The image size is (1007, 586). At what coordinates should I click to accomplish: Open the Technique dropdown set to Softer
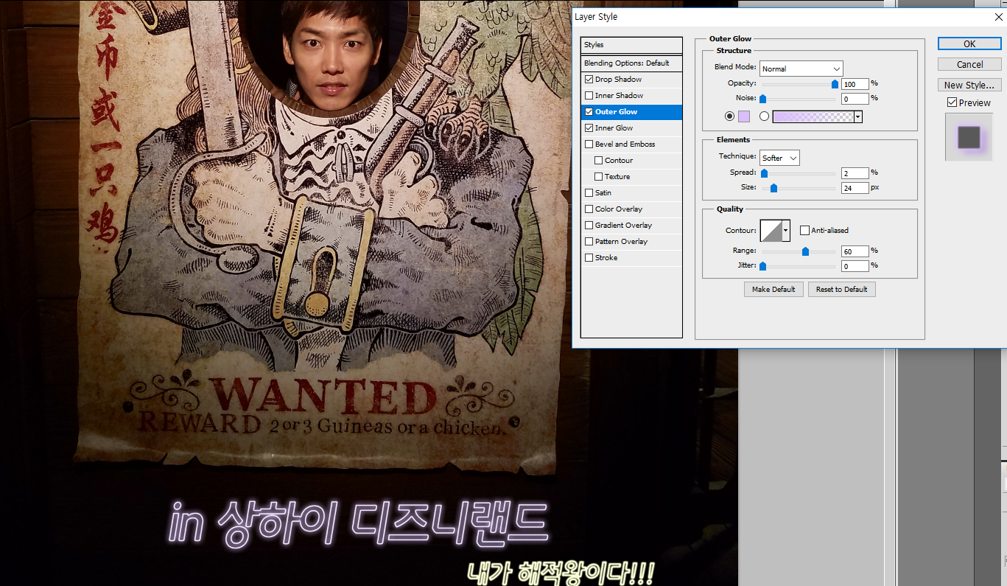pyautogui.click(x=779, y=158)
